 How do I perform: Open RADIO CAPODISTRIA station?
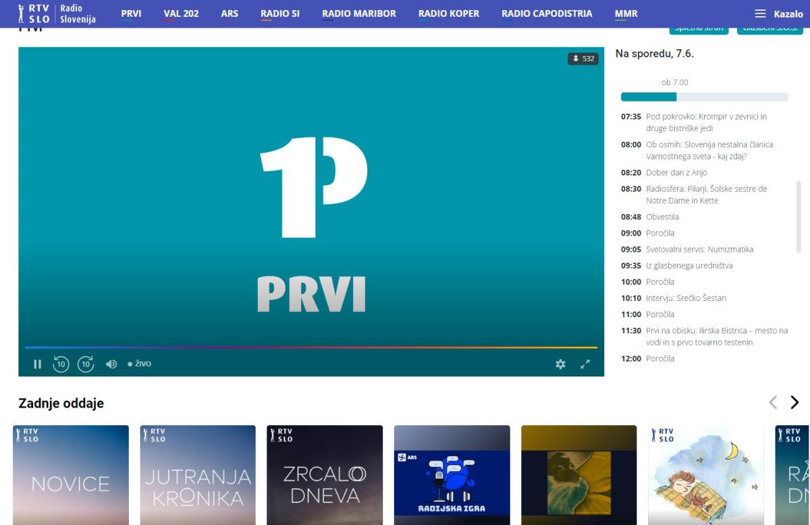pyautogui.click(x=547, y=13)
